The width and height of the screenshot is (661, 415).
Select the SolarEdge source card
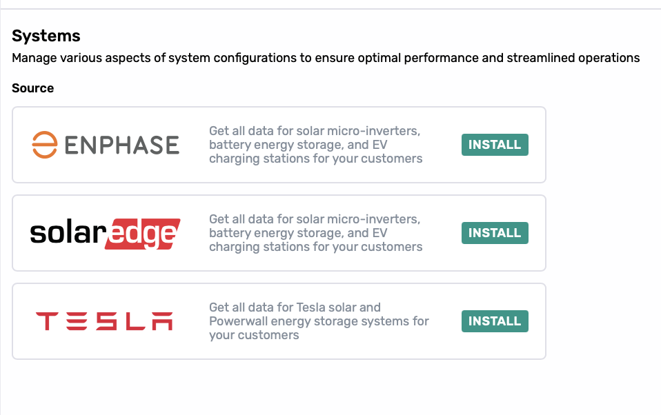click(x=279, y=233)
